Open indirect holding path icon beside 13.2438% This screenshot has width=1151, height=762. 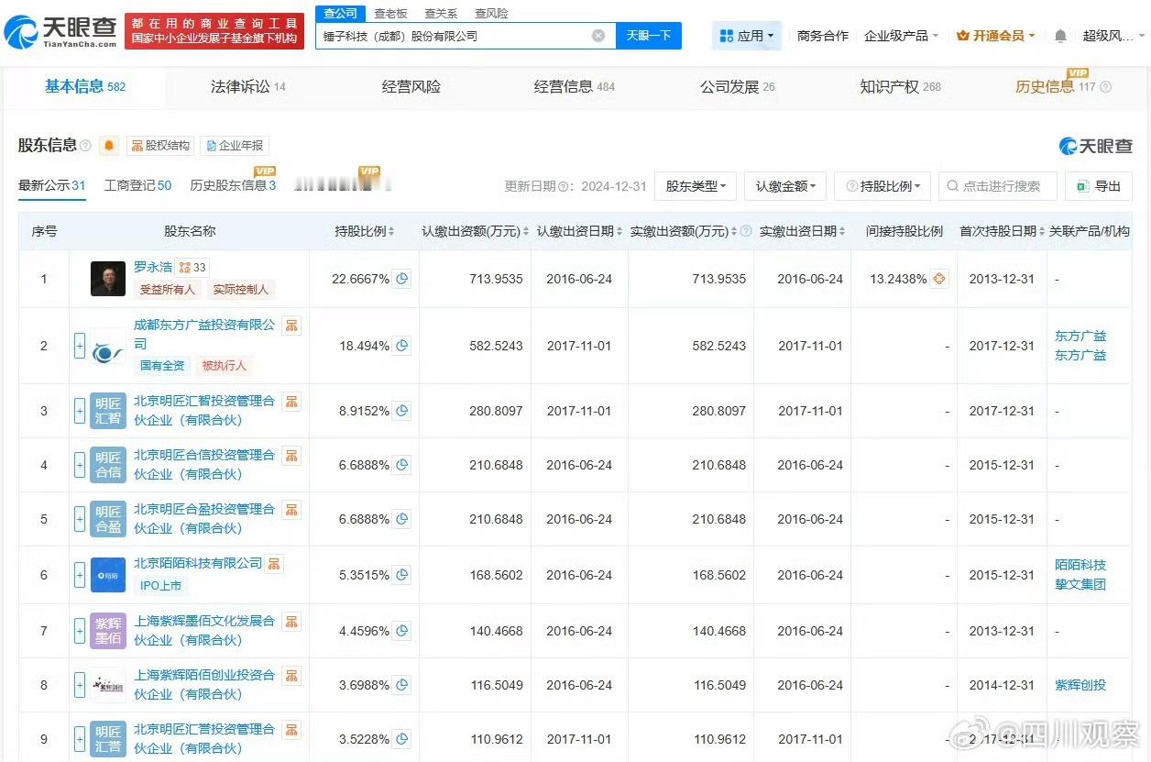(x=939, y=279)
